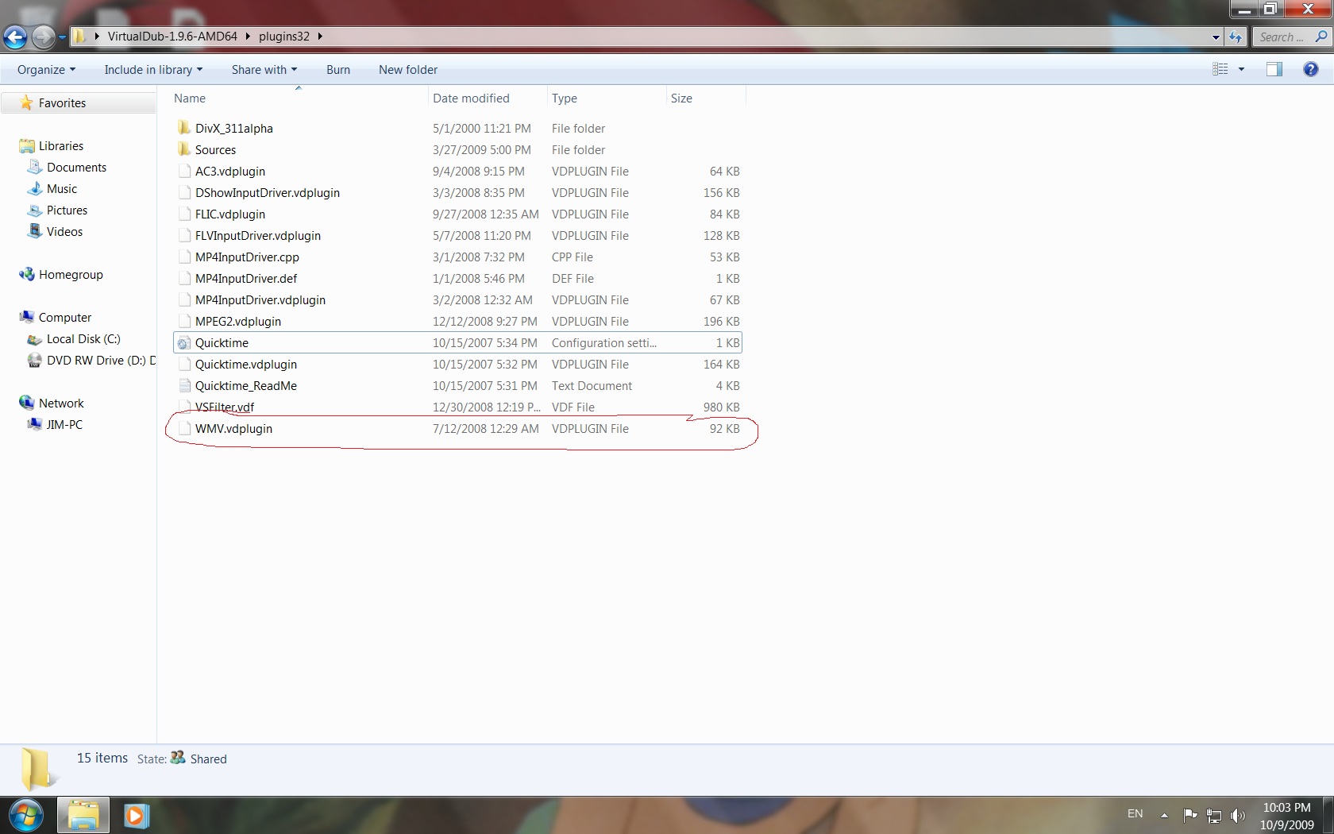
Task: Select Quicktime.vdplugin file
Action: click(x=457, y=365)
